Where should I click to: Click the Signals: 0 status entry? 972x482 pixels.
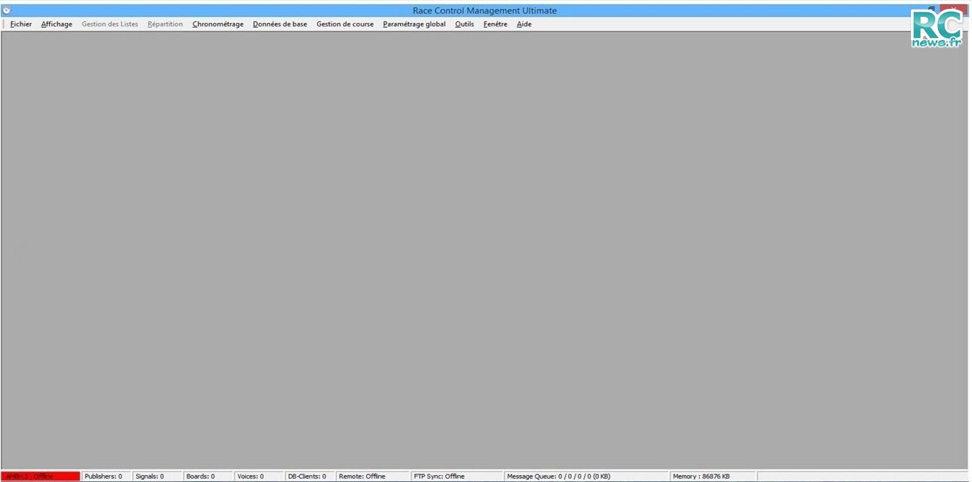[x=158, y=476]
